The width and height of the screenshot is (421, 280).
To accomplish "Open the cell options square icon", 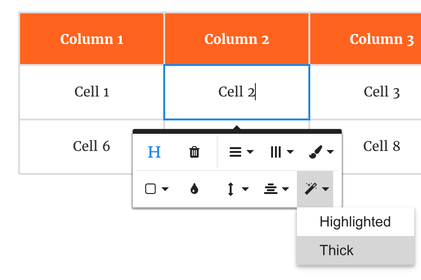I will click(151, 189).
